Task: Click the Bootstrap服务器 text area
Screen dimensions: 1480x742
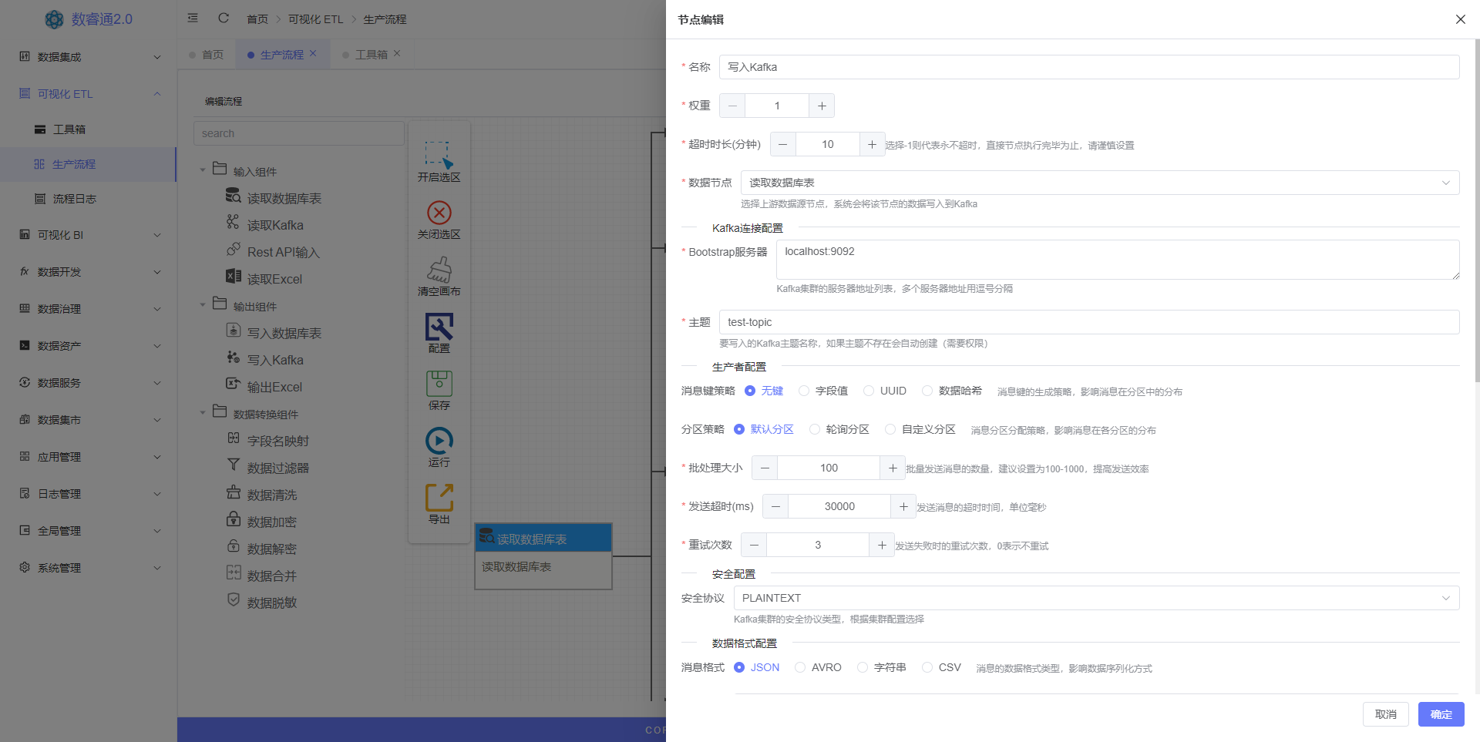Action: click(1118, 260)
